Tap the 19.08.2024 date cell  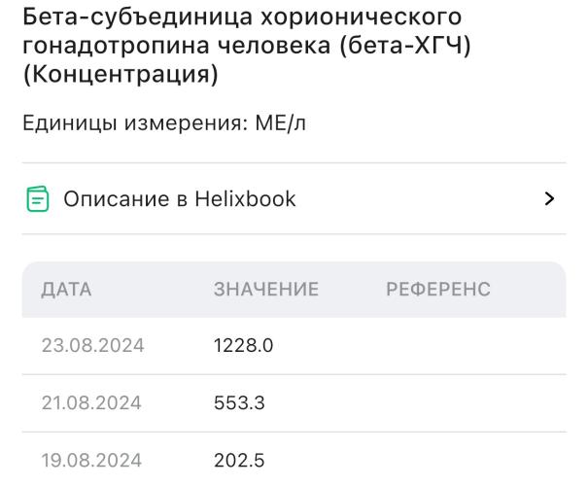tap(91, 461)
